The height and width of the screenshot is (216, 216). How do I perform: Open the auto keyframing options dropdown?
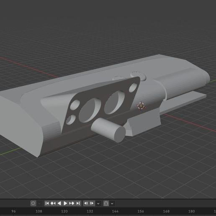[x=39, y=203]
